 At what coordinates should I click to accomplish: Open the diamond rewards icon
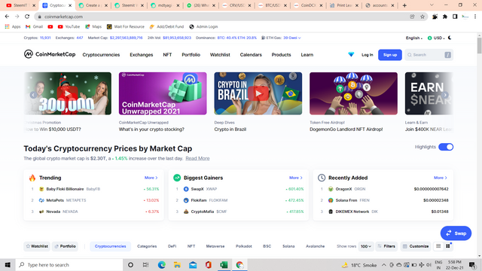[351, 54]
